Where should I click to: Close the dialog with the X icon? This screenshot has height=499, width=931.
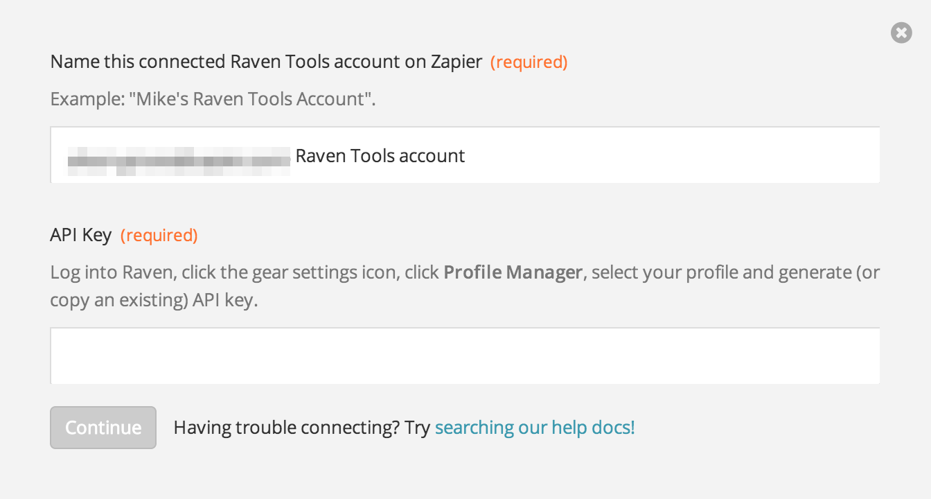[901, 33]
